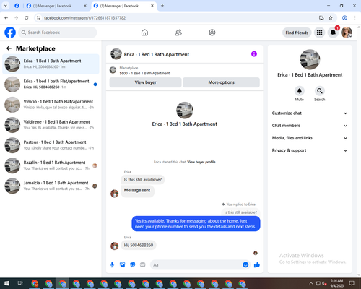
Task: Click the Find friends button
Action: [x=297, y=33]
